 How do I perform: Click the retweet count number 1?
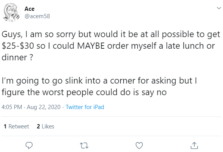[5, 126]
